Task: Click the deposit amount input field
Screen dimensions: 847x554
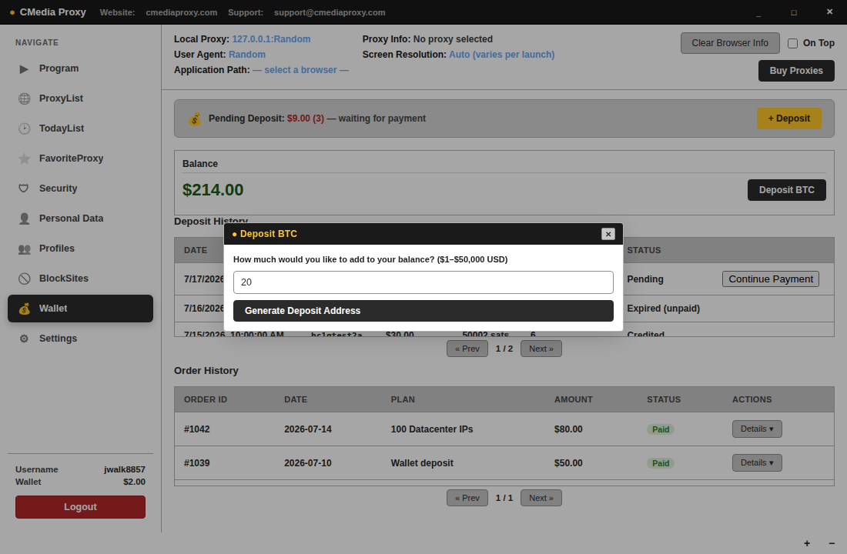Action: coord(423,282)
